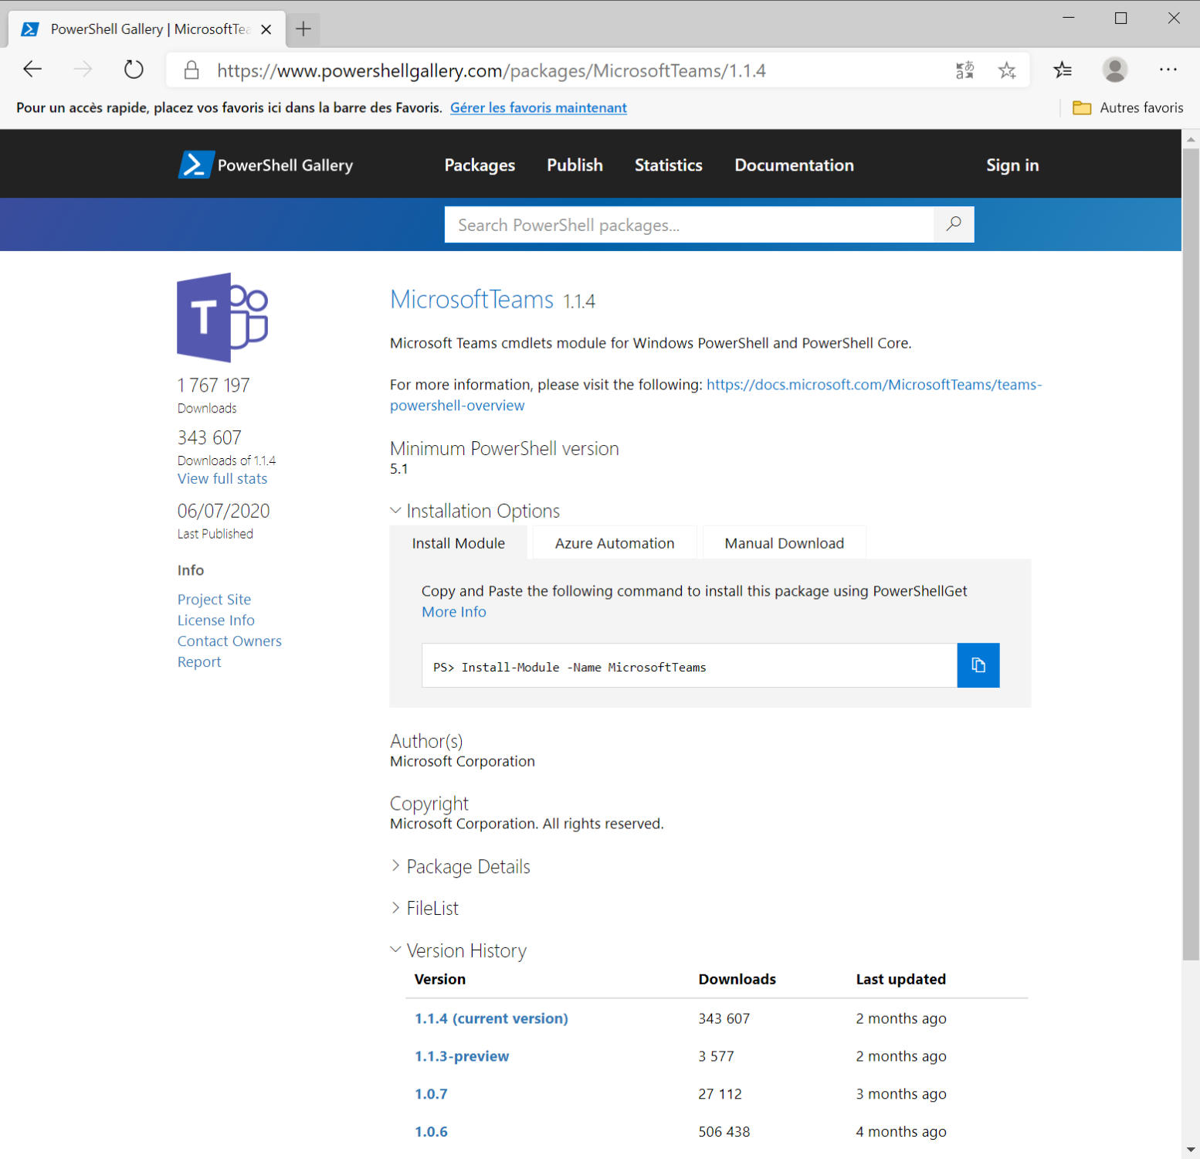Image resolution: width=1200 pixels, height=1159 pixels.
Task: Open the user profile avatar
Action: [x=1114, y=70]
